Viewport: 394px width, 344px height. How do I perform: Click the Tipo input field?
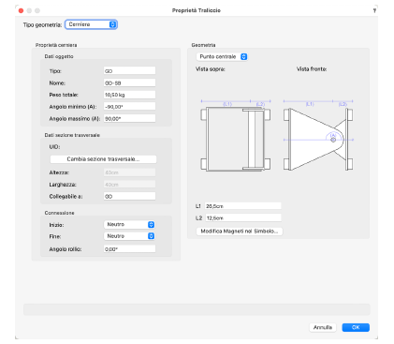tap(129, 71)
